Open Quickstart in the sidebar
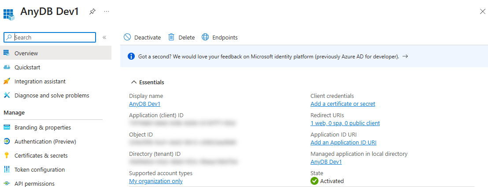Viewport: 488px width, 187px height. pos(27,67)
